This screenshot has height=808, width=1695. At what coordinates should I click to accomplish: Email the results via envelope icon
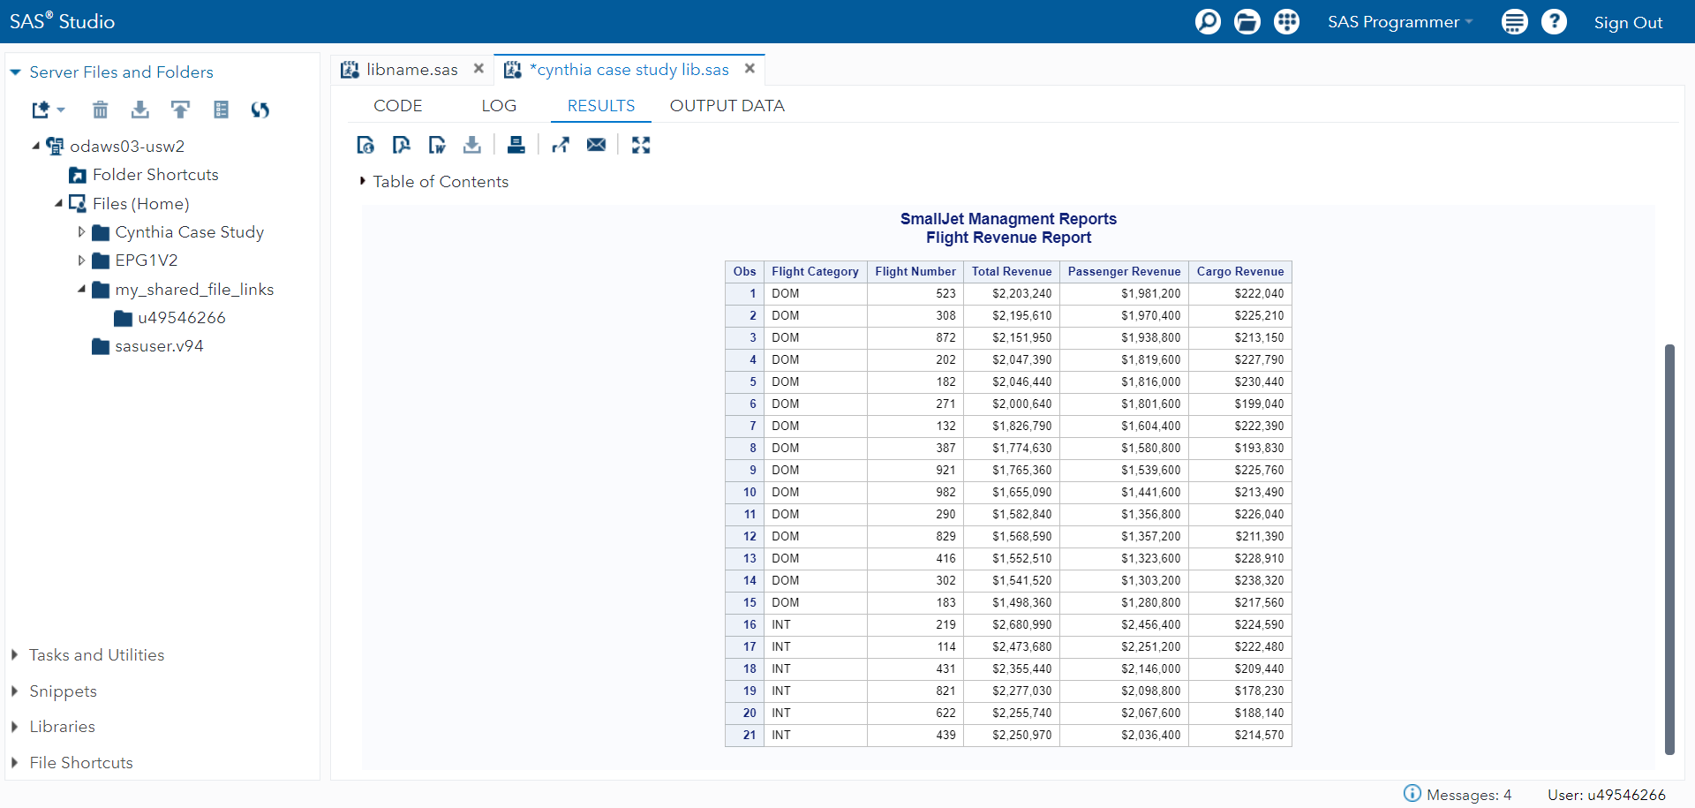597,145
